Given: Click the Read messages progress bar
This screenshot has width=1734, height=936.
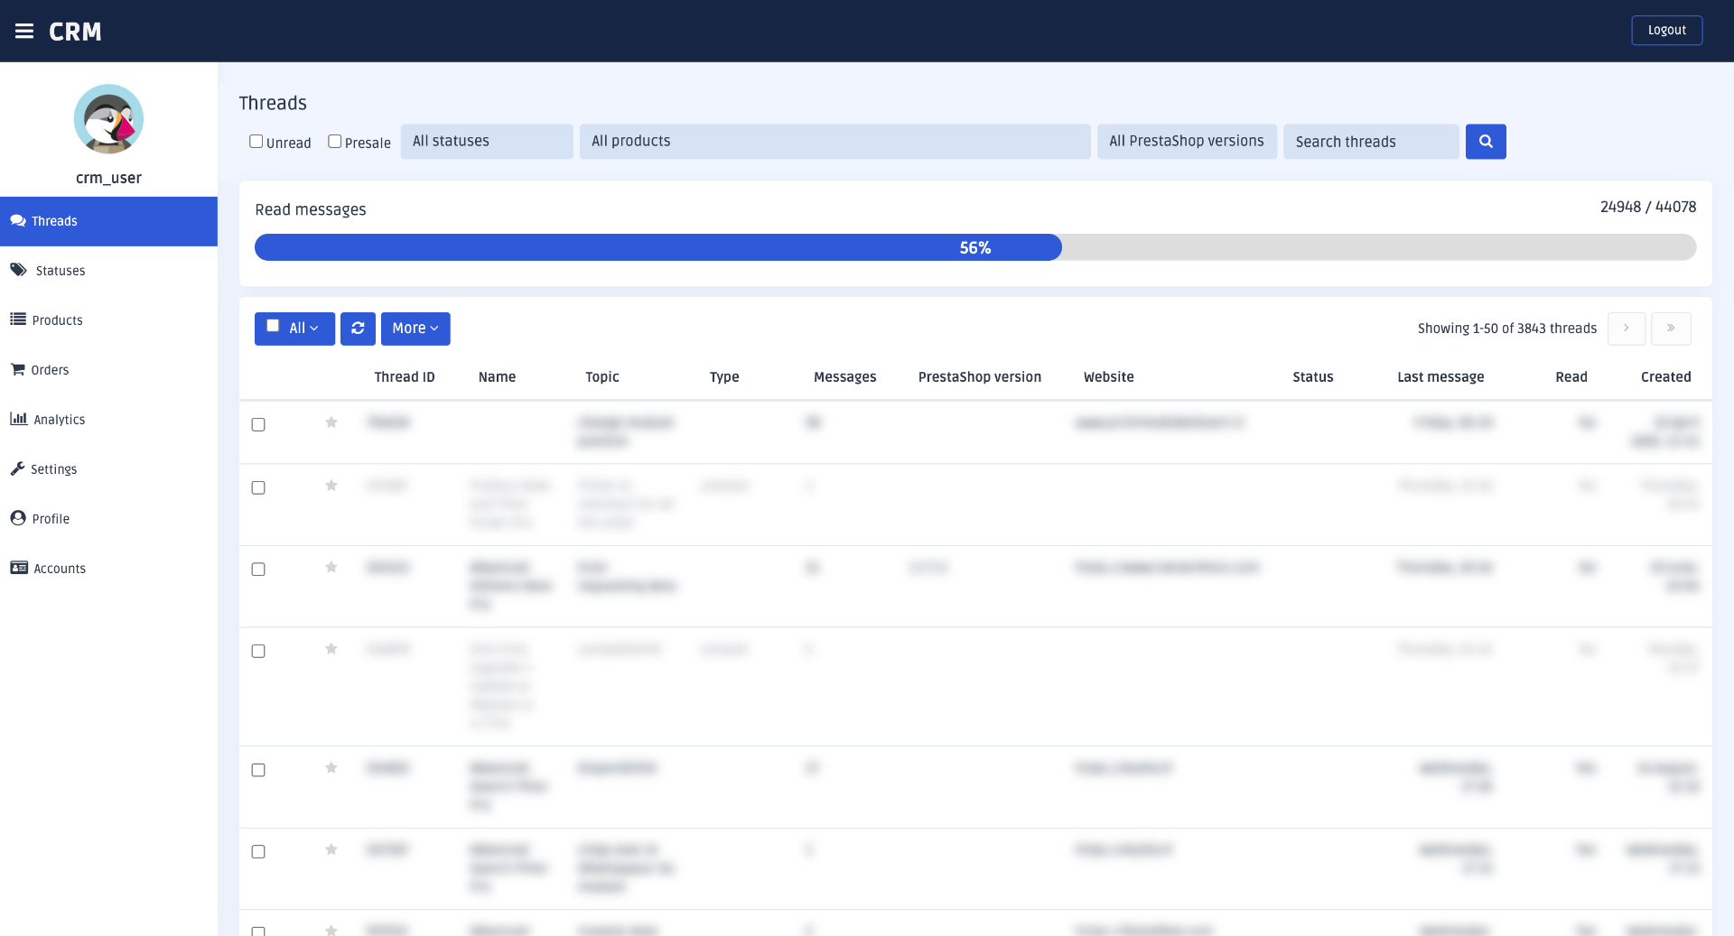Looking at the screenshot, I should point(975,247).
